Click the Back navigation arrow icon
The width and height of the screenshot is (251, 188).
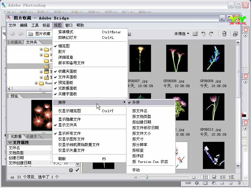coord(12,34)
